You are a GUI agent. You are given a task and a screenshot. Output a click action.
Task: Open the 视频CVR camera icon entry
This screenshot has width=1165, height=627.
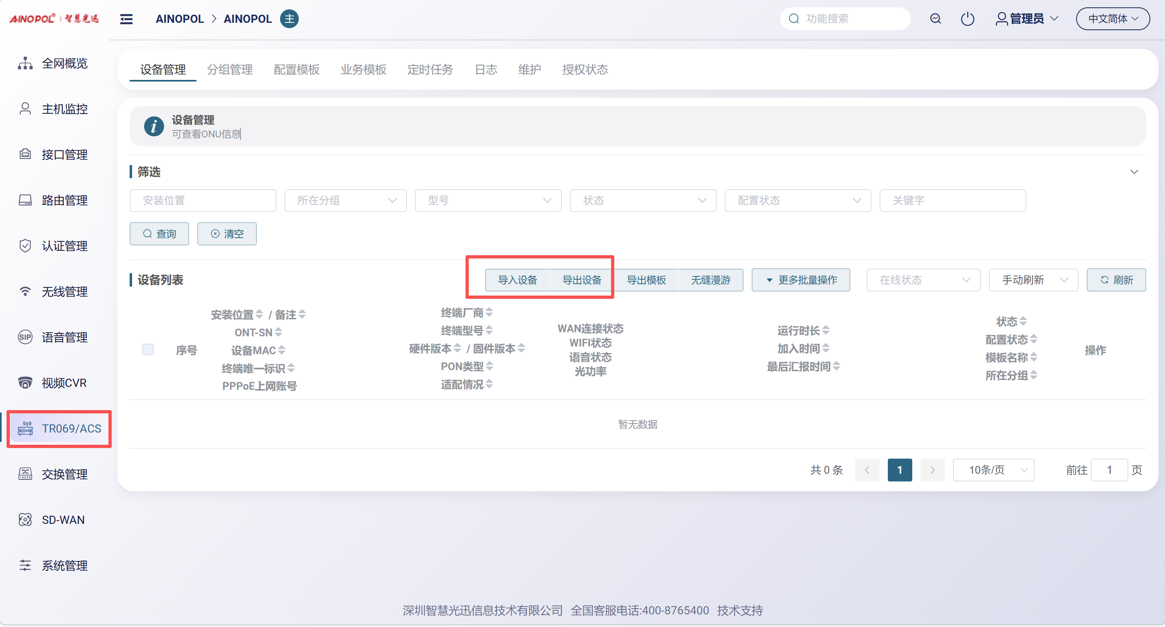tap(25, 383)
